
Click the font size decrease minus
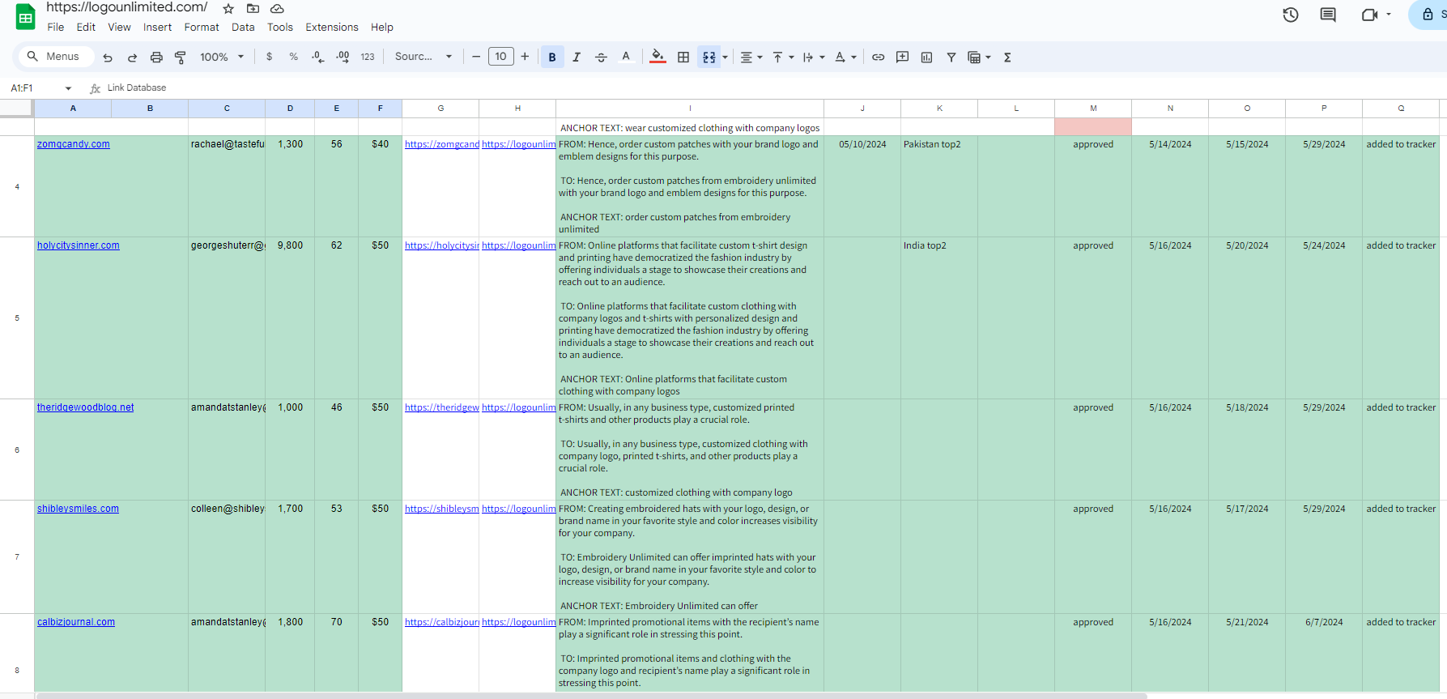pyautogui.click(x=476, y=57)
